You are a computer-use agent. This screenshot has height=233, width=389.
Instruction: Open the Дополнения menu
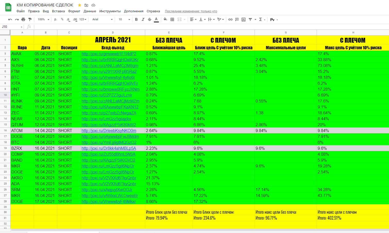tap(134, 11)
